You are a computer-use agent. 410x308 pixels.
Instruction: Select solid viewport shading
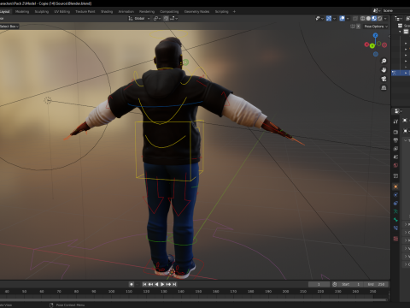(x=368, y=19)
